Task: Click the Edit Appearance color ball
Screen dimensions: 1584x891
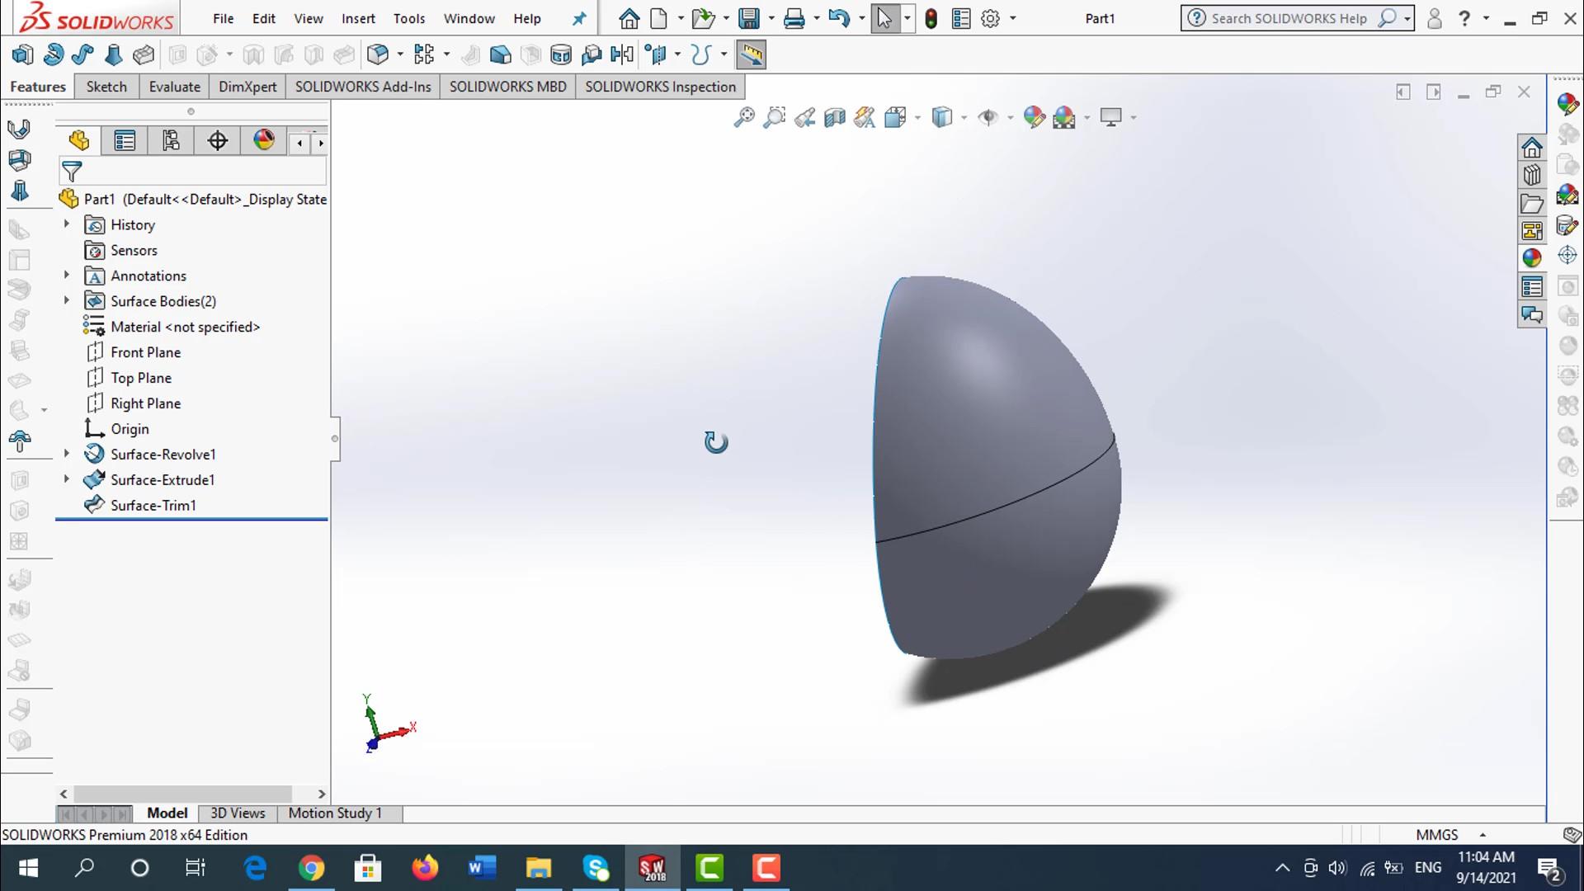Action: pyautogui.click(x=1034, y=117)
